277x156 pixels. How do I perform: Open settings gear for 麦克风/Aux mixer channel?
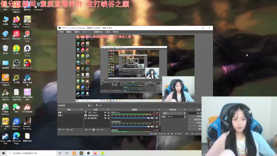(x=157, y=118)
